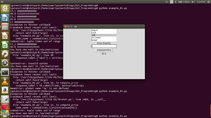Open clock showing 3:54 PM
The height and width of the screenshot is (118, 211).
[x=201, y=2]
